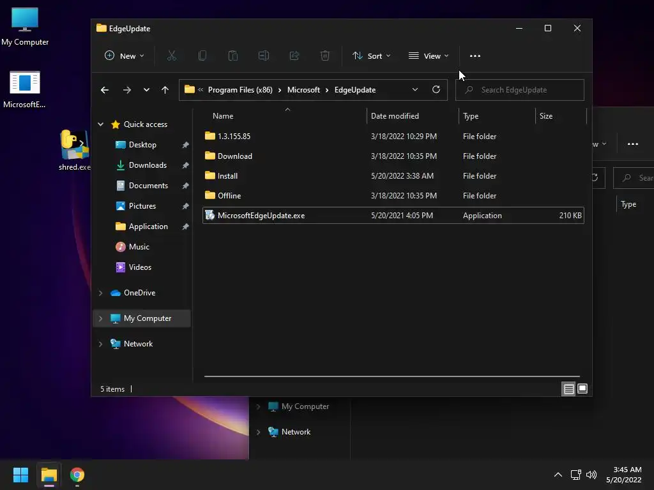The height and width of the screenshot is (490, 654).
Task: Open See more ellipsis menu in EdgeUpdate window
Action: click(475, 56)
